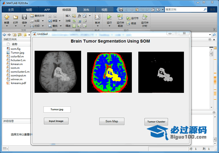Click Run and Time (运行并计时) icon
This screenshot has width=219, height=153.
pos(145,17)
